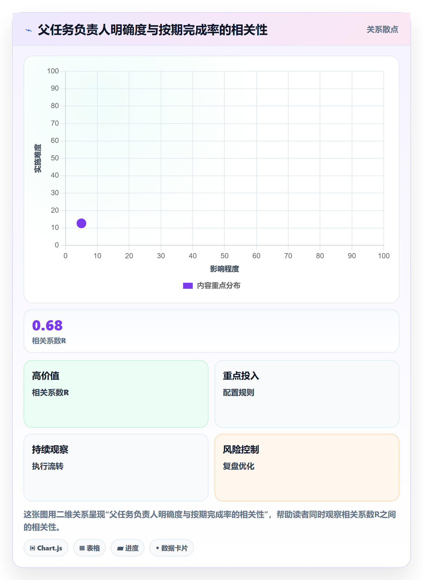
Task: Click the x-axis title 影响程度
Action: [x=224, y=269]
